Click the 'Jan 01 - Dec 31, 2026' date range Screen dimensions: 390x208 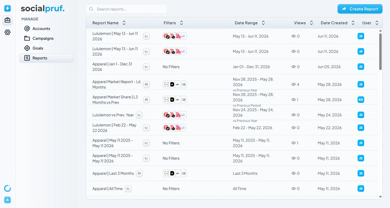click(251, 67)
